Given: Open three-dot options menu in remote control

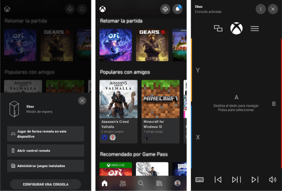Looking at the screenshot, I should (x=261, y=9).
